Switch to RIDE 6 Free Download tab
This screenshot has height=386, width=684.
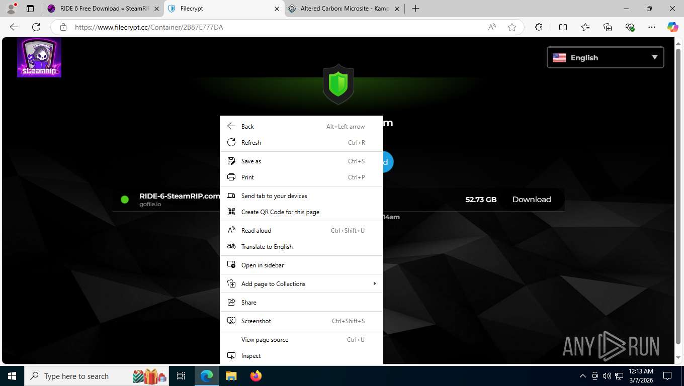pyautogui.click(x=104, y=9)
